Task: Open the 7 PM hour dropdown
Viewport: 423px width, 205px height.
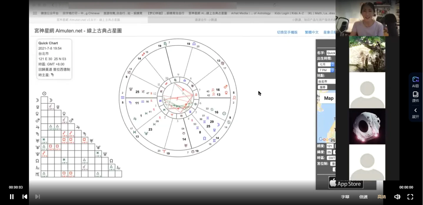Action: [326, 70]
